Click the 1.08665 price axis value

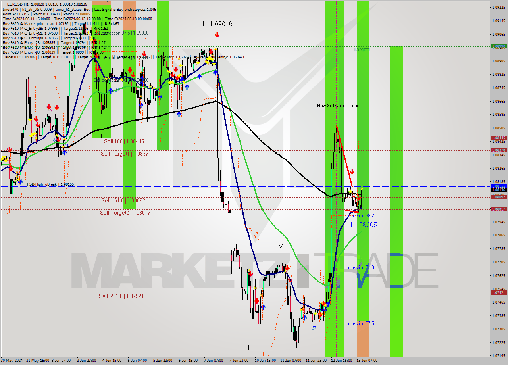click(498, 101)
